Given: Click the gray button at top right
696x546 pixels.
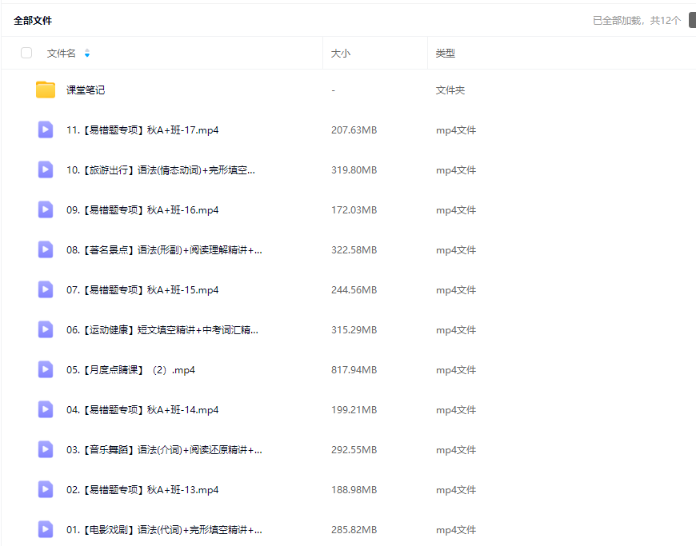Looking at the screenshot, I should tap(691, 20).
